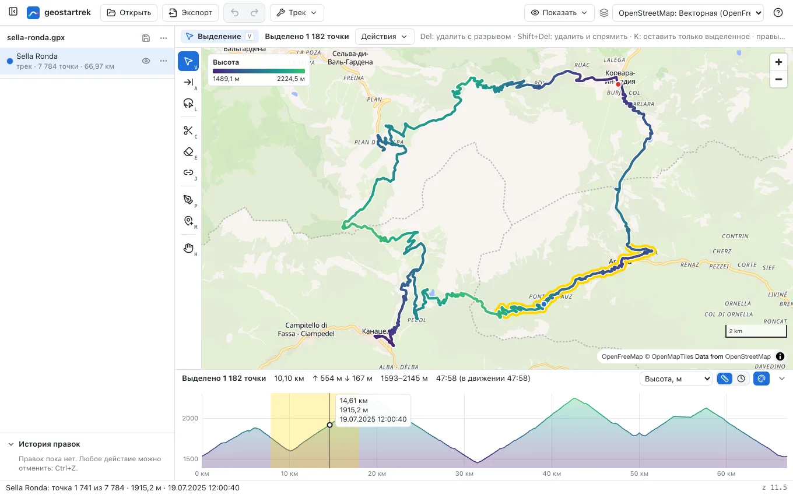Switch chart axis to time clock
793x495 pixels.
(741, 379)
